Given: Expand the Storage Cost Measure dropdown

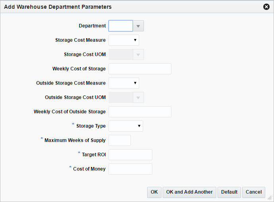Looking at the screenshot, I should click(124, 40).
